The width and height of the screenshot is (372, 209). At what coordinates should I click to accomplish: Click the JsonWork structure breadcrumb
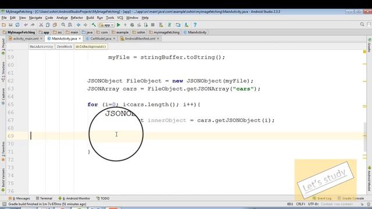click(x=65, y=46)
